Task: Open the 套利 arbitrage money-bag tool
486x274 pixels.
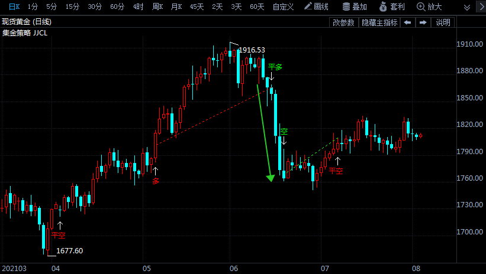Action: pos(392,6)
